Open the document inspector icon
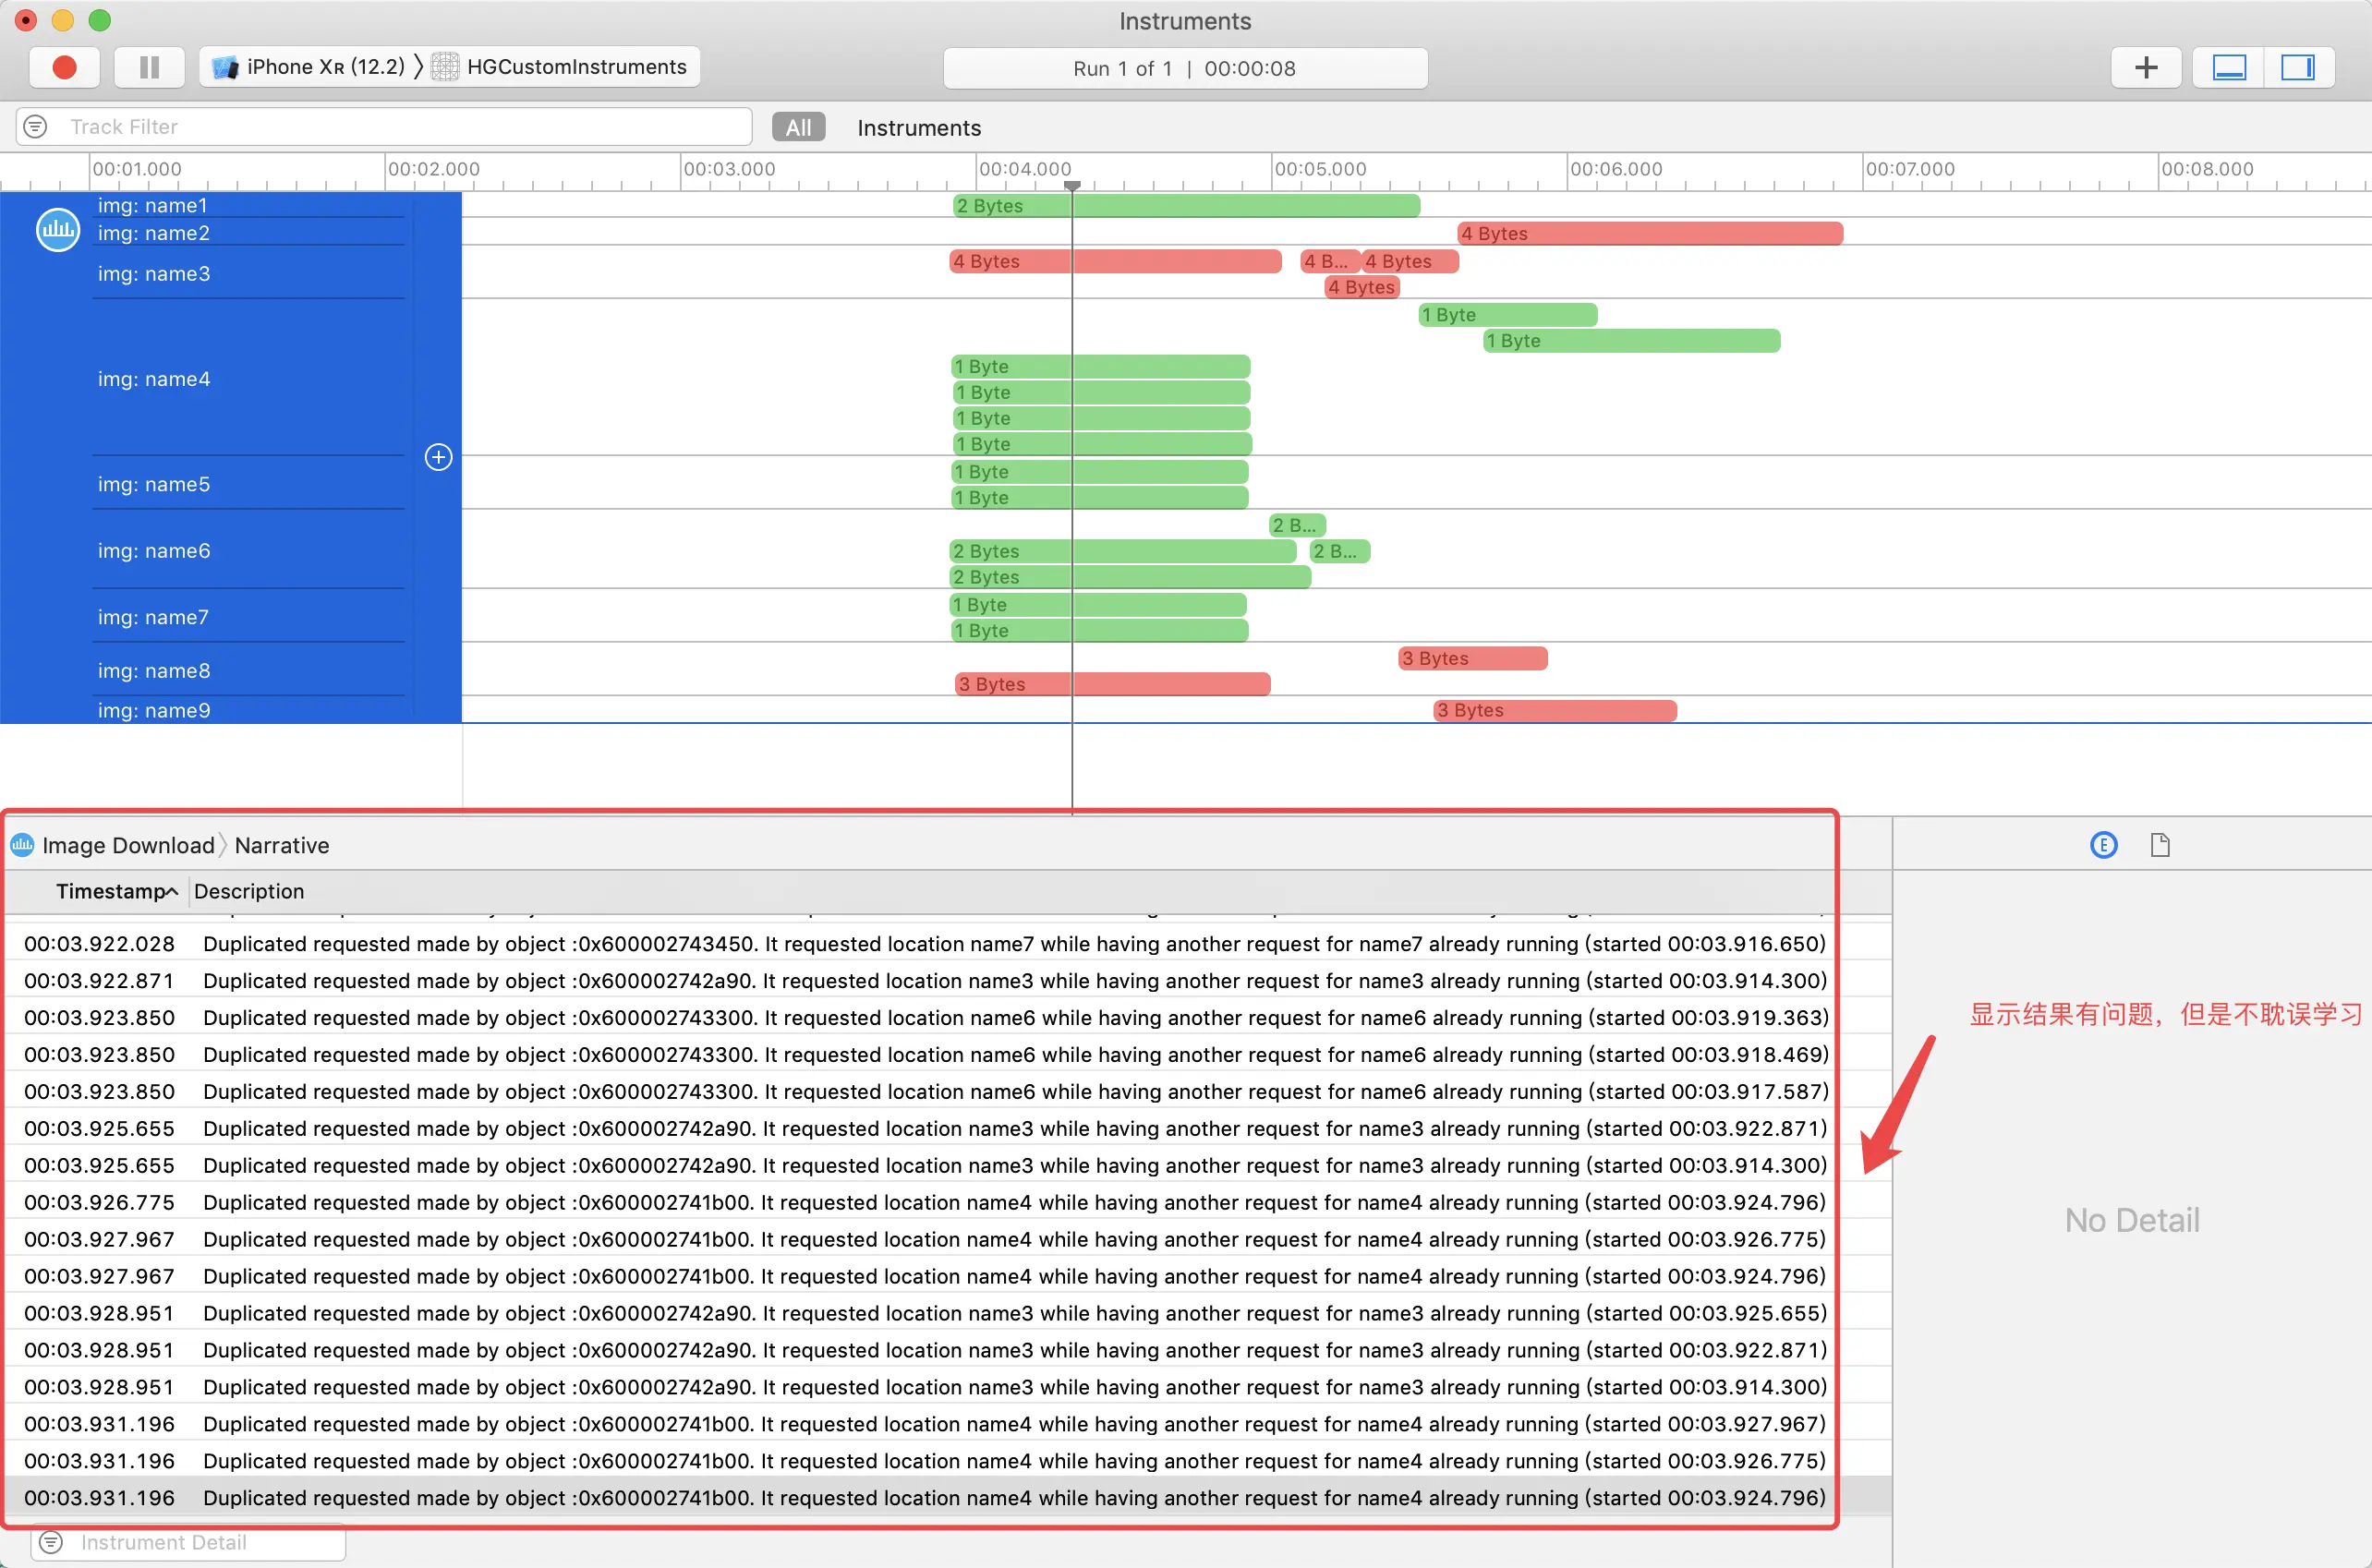This screenshot has height=1568, width=2372. point(2160,845)
